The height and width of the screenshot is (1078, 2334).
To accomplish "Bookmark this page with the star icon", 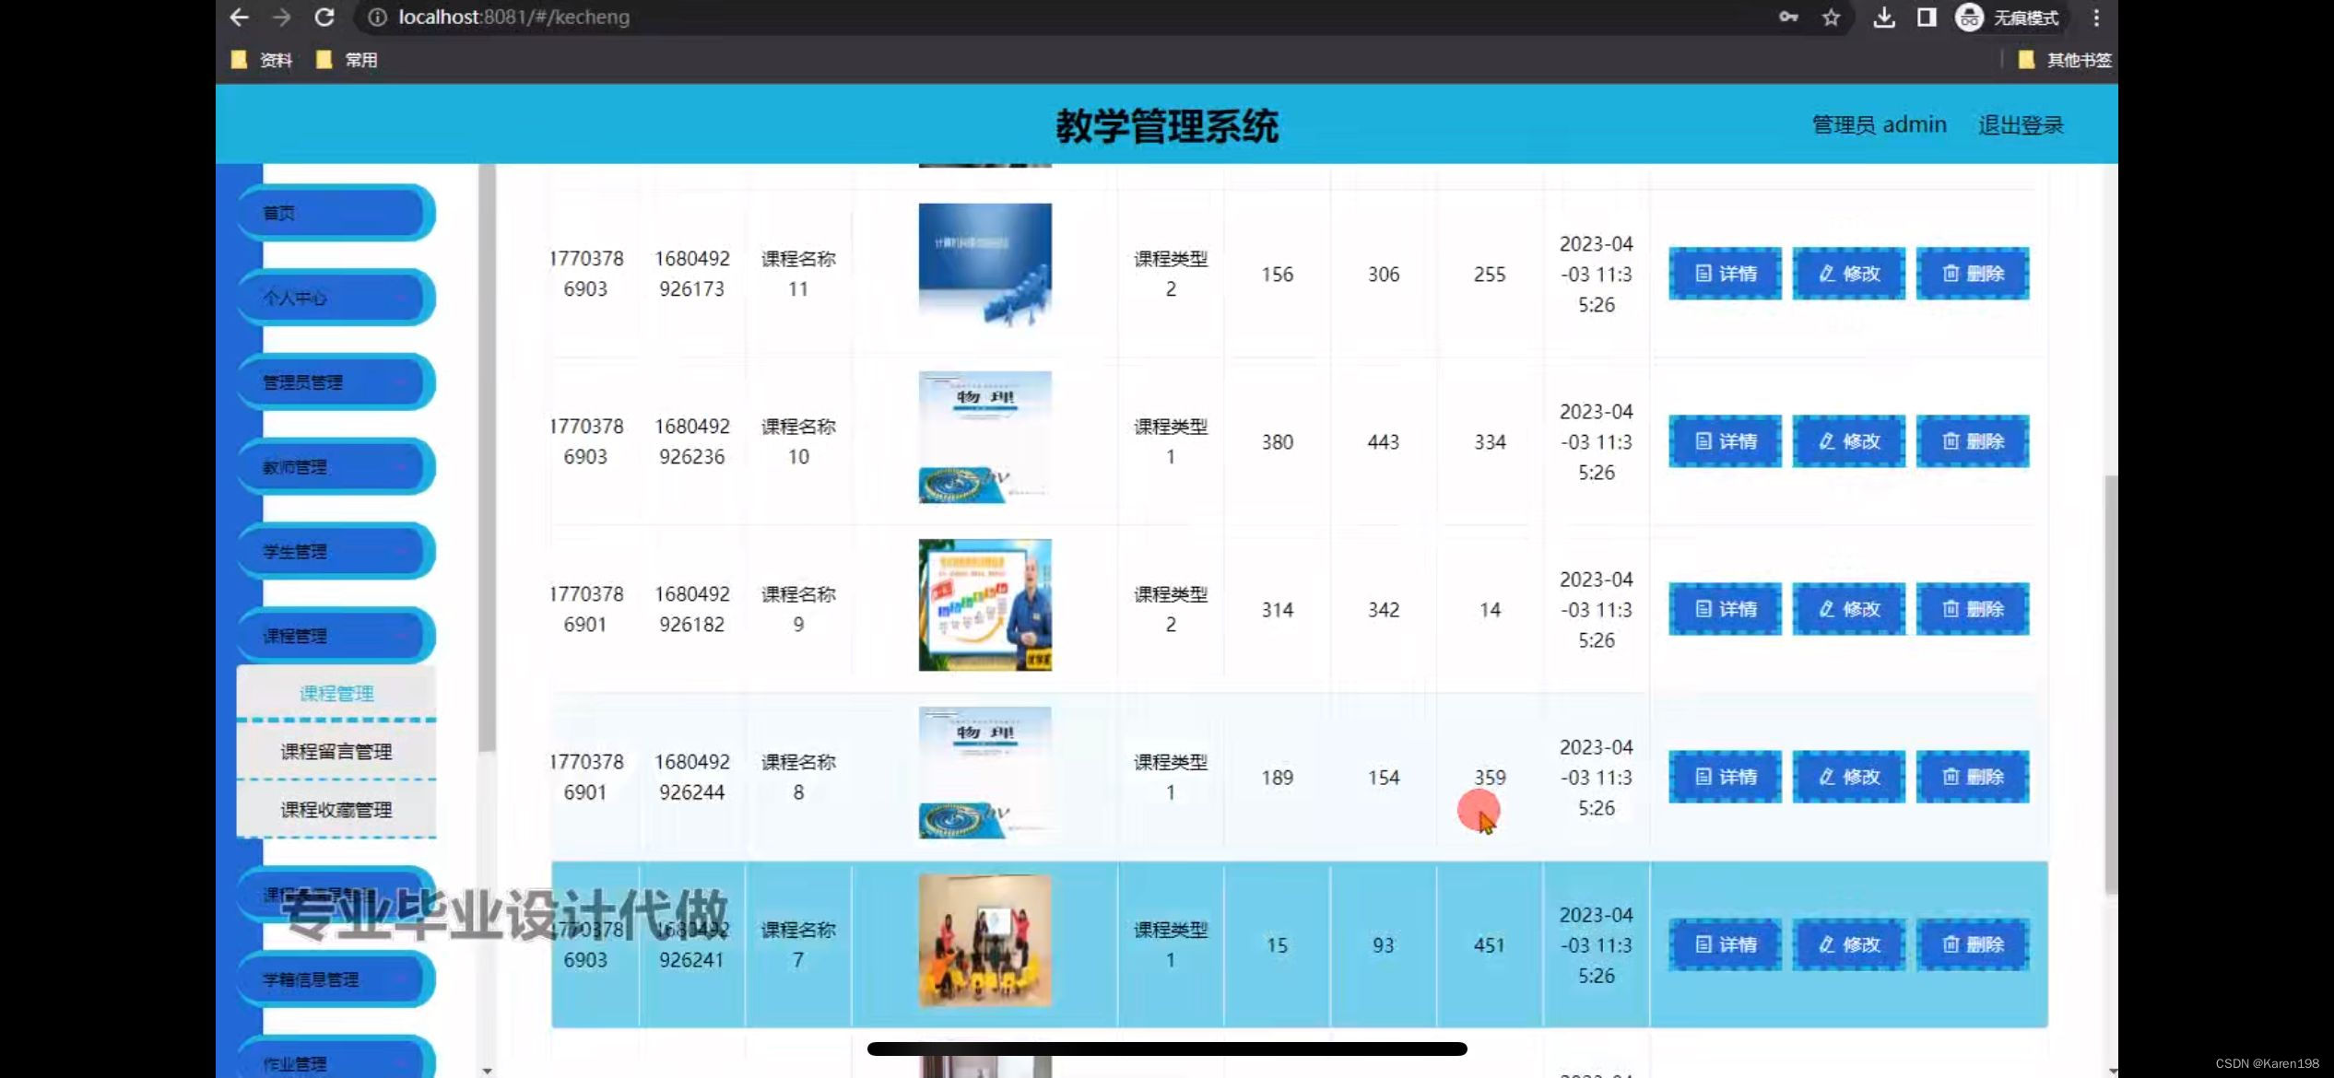I will click(x=1832, y=18).
